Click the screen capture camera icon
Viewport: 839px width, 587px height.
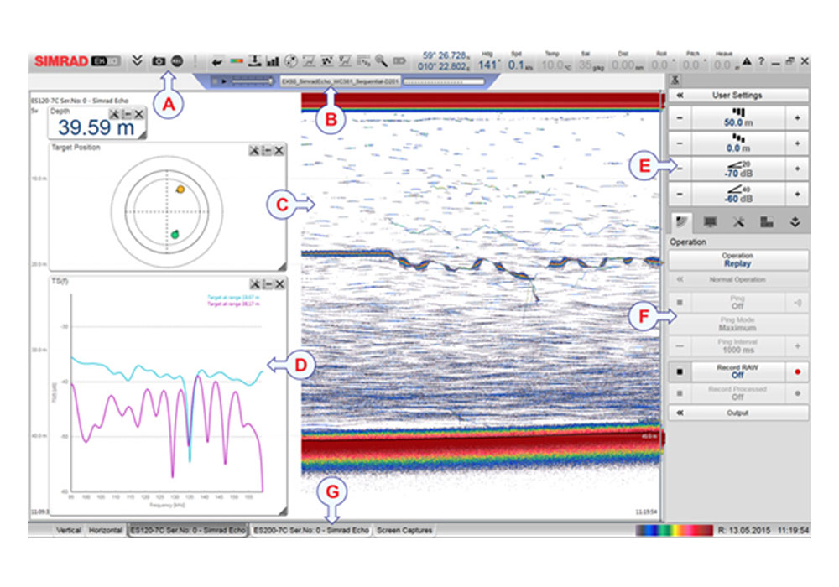[x=158, y=61]
